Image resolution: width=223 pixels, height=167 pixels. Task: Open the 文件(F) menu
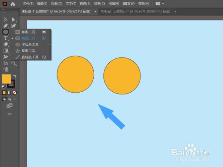tap(28, 4)
